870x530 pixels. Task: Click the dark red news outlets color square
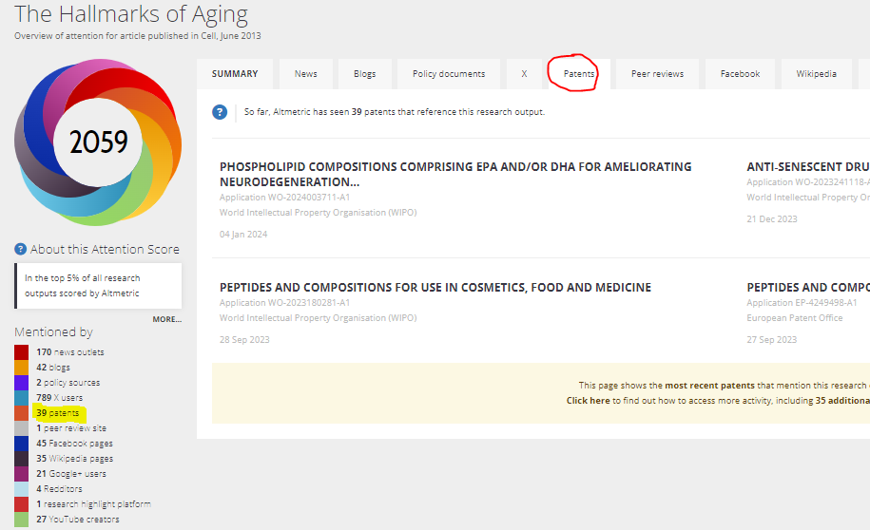click(x=22, y=352)
